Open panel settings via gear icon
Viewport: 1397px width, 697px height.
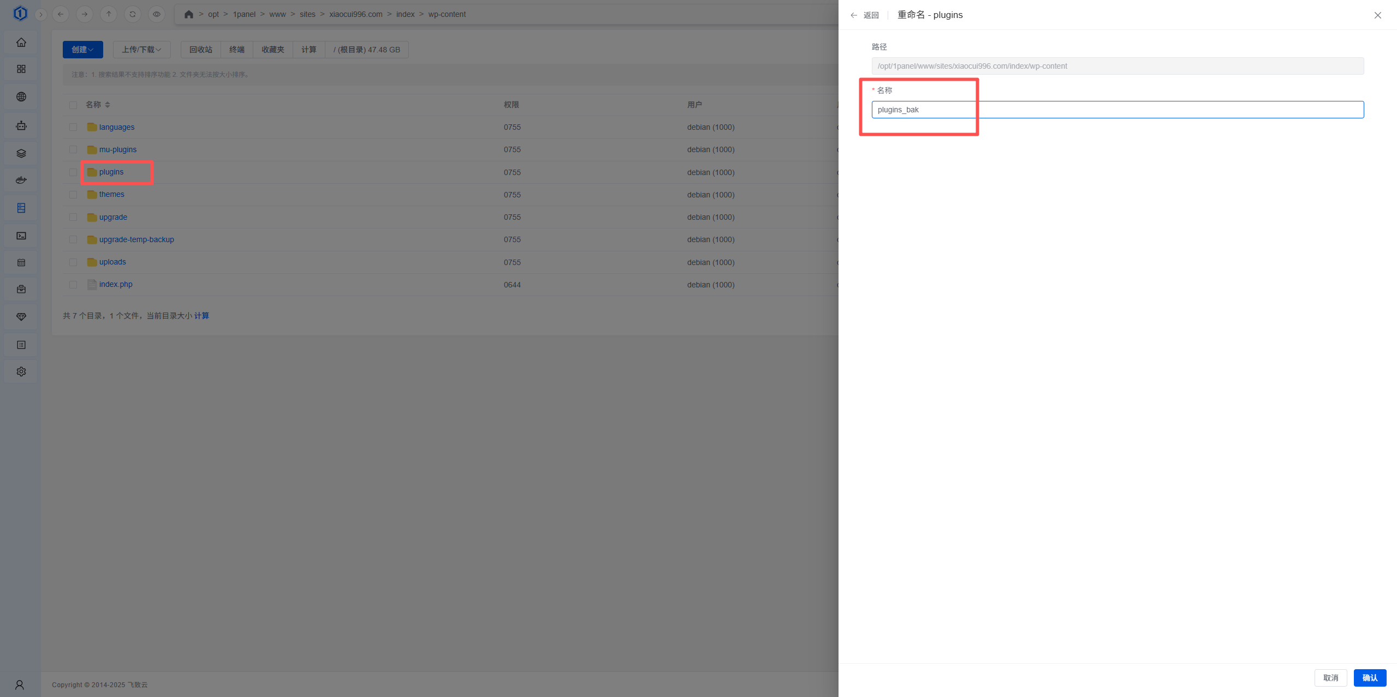(20, 371)
